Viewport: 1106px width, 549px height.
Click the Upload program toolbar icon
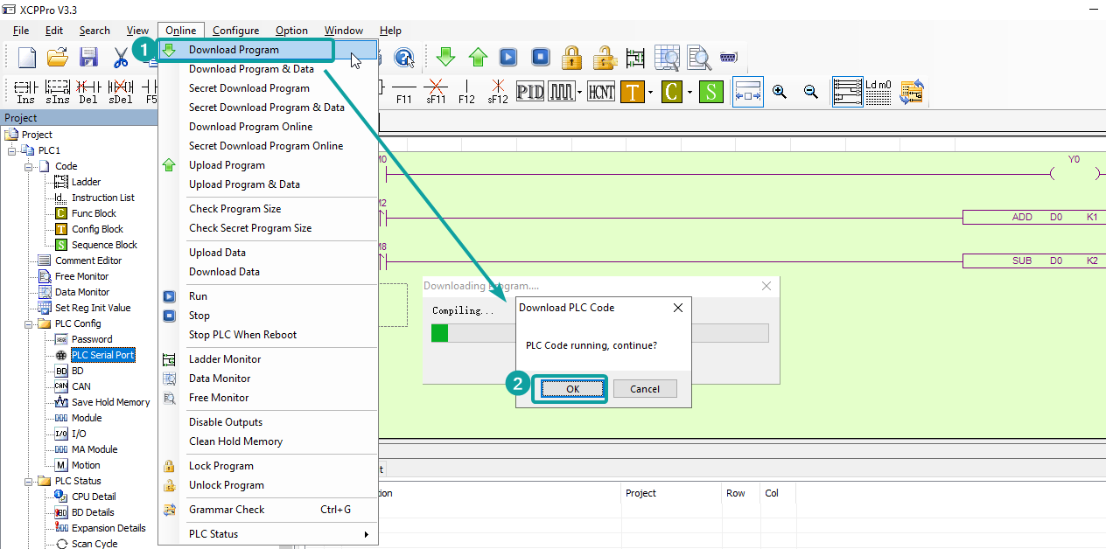pyautogui.click(x=478, y=58)
